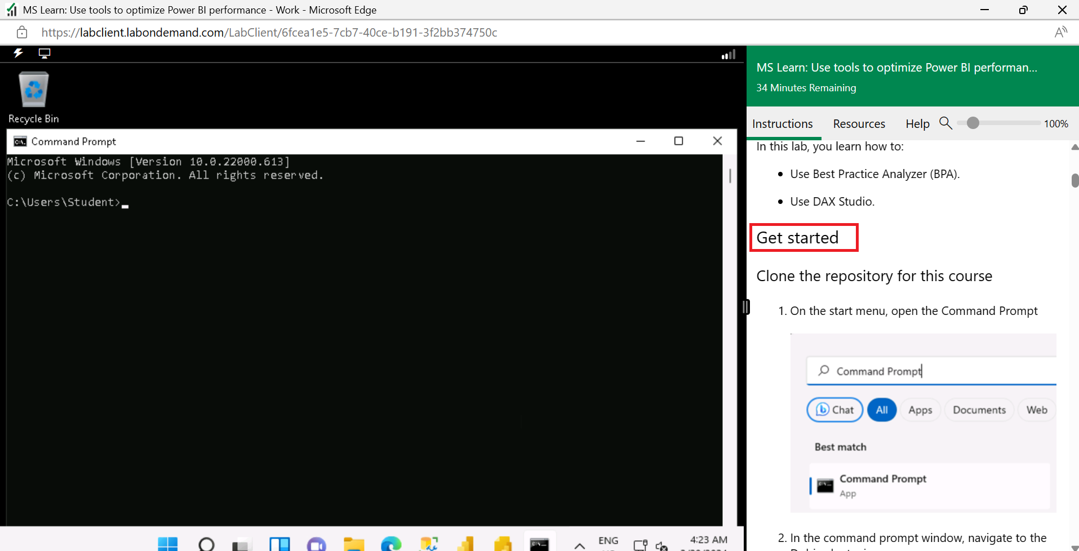
Task: Click the instructions scroll up arrow
Action: (1074, 147)
